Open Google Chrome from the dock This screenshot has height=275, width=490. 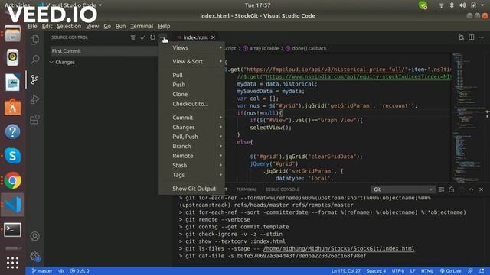pyautogui.click(x=12, y=180)
